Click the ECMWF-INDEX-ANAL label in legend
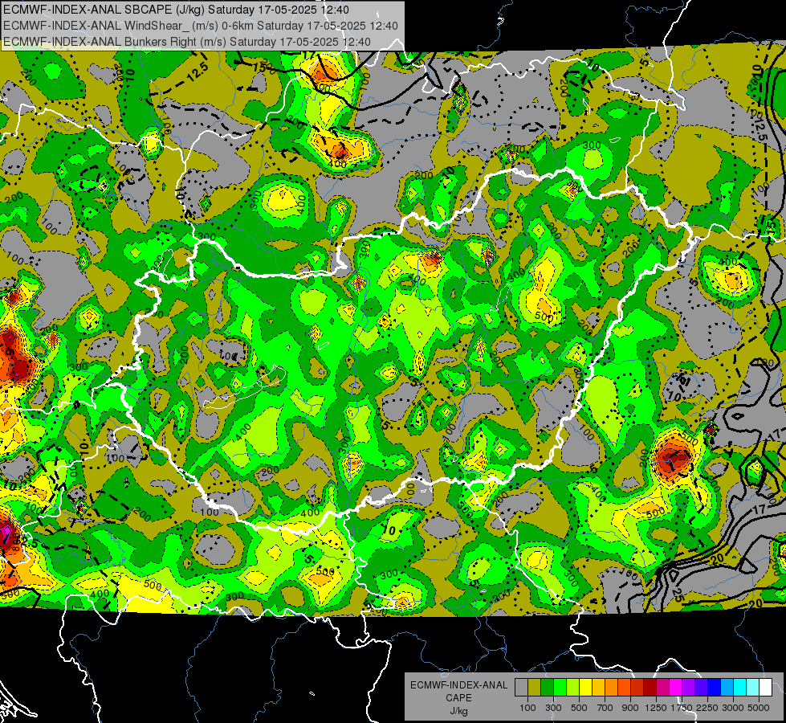 [x=458, y=685]
